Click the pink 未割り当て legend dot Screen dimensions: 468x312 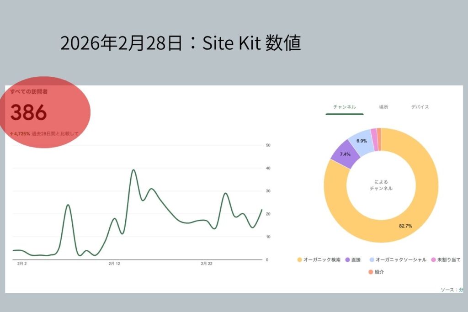coord(431,259)
